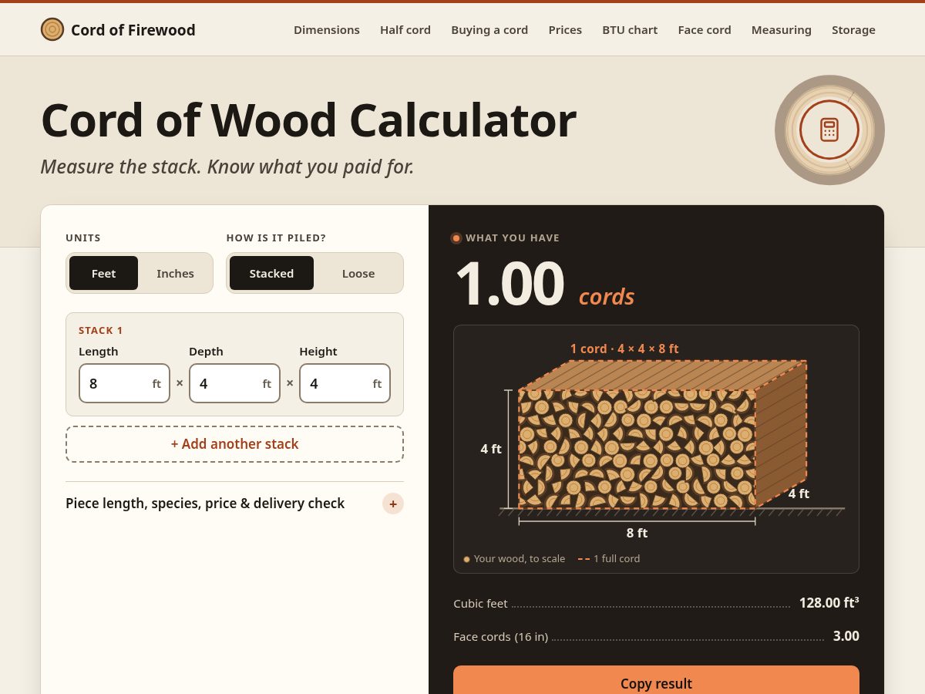Viewport: 925px width, 694px height.
Task: Open the Prices nav link
Action: [565, 29]
